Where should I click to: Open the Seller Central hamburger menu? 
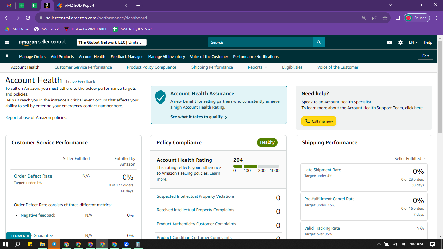click(x=7, y=42)
